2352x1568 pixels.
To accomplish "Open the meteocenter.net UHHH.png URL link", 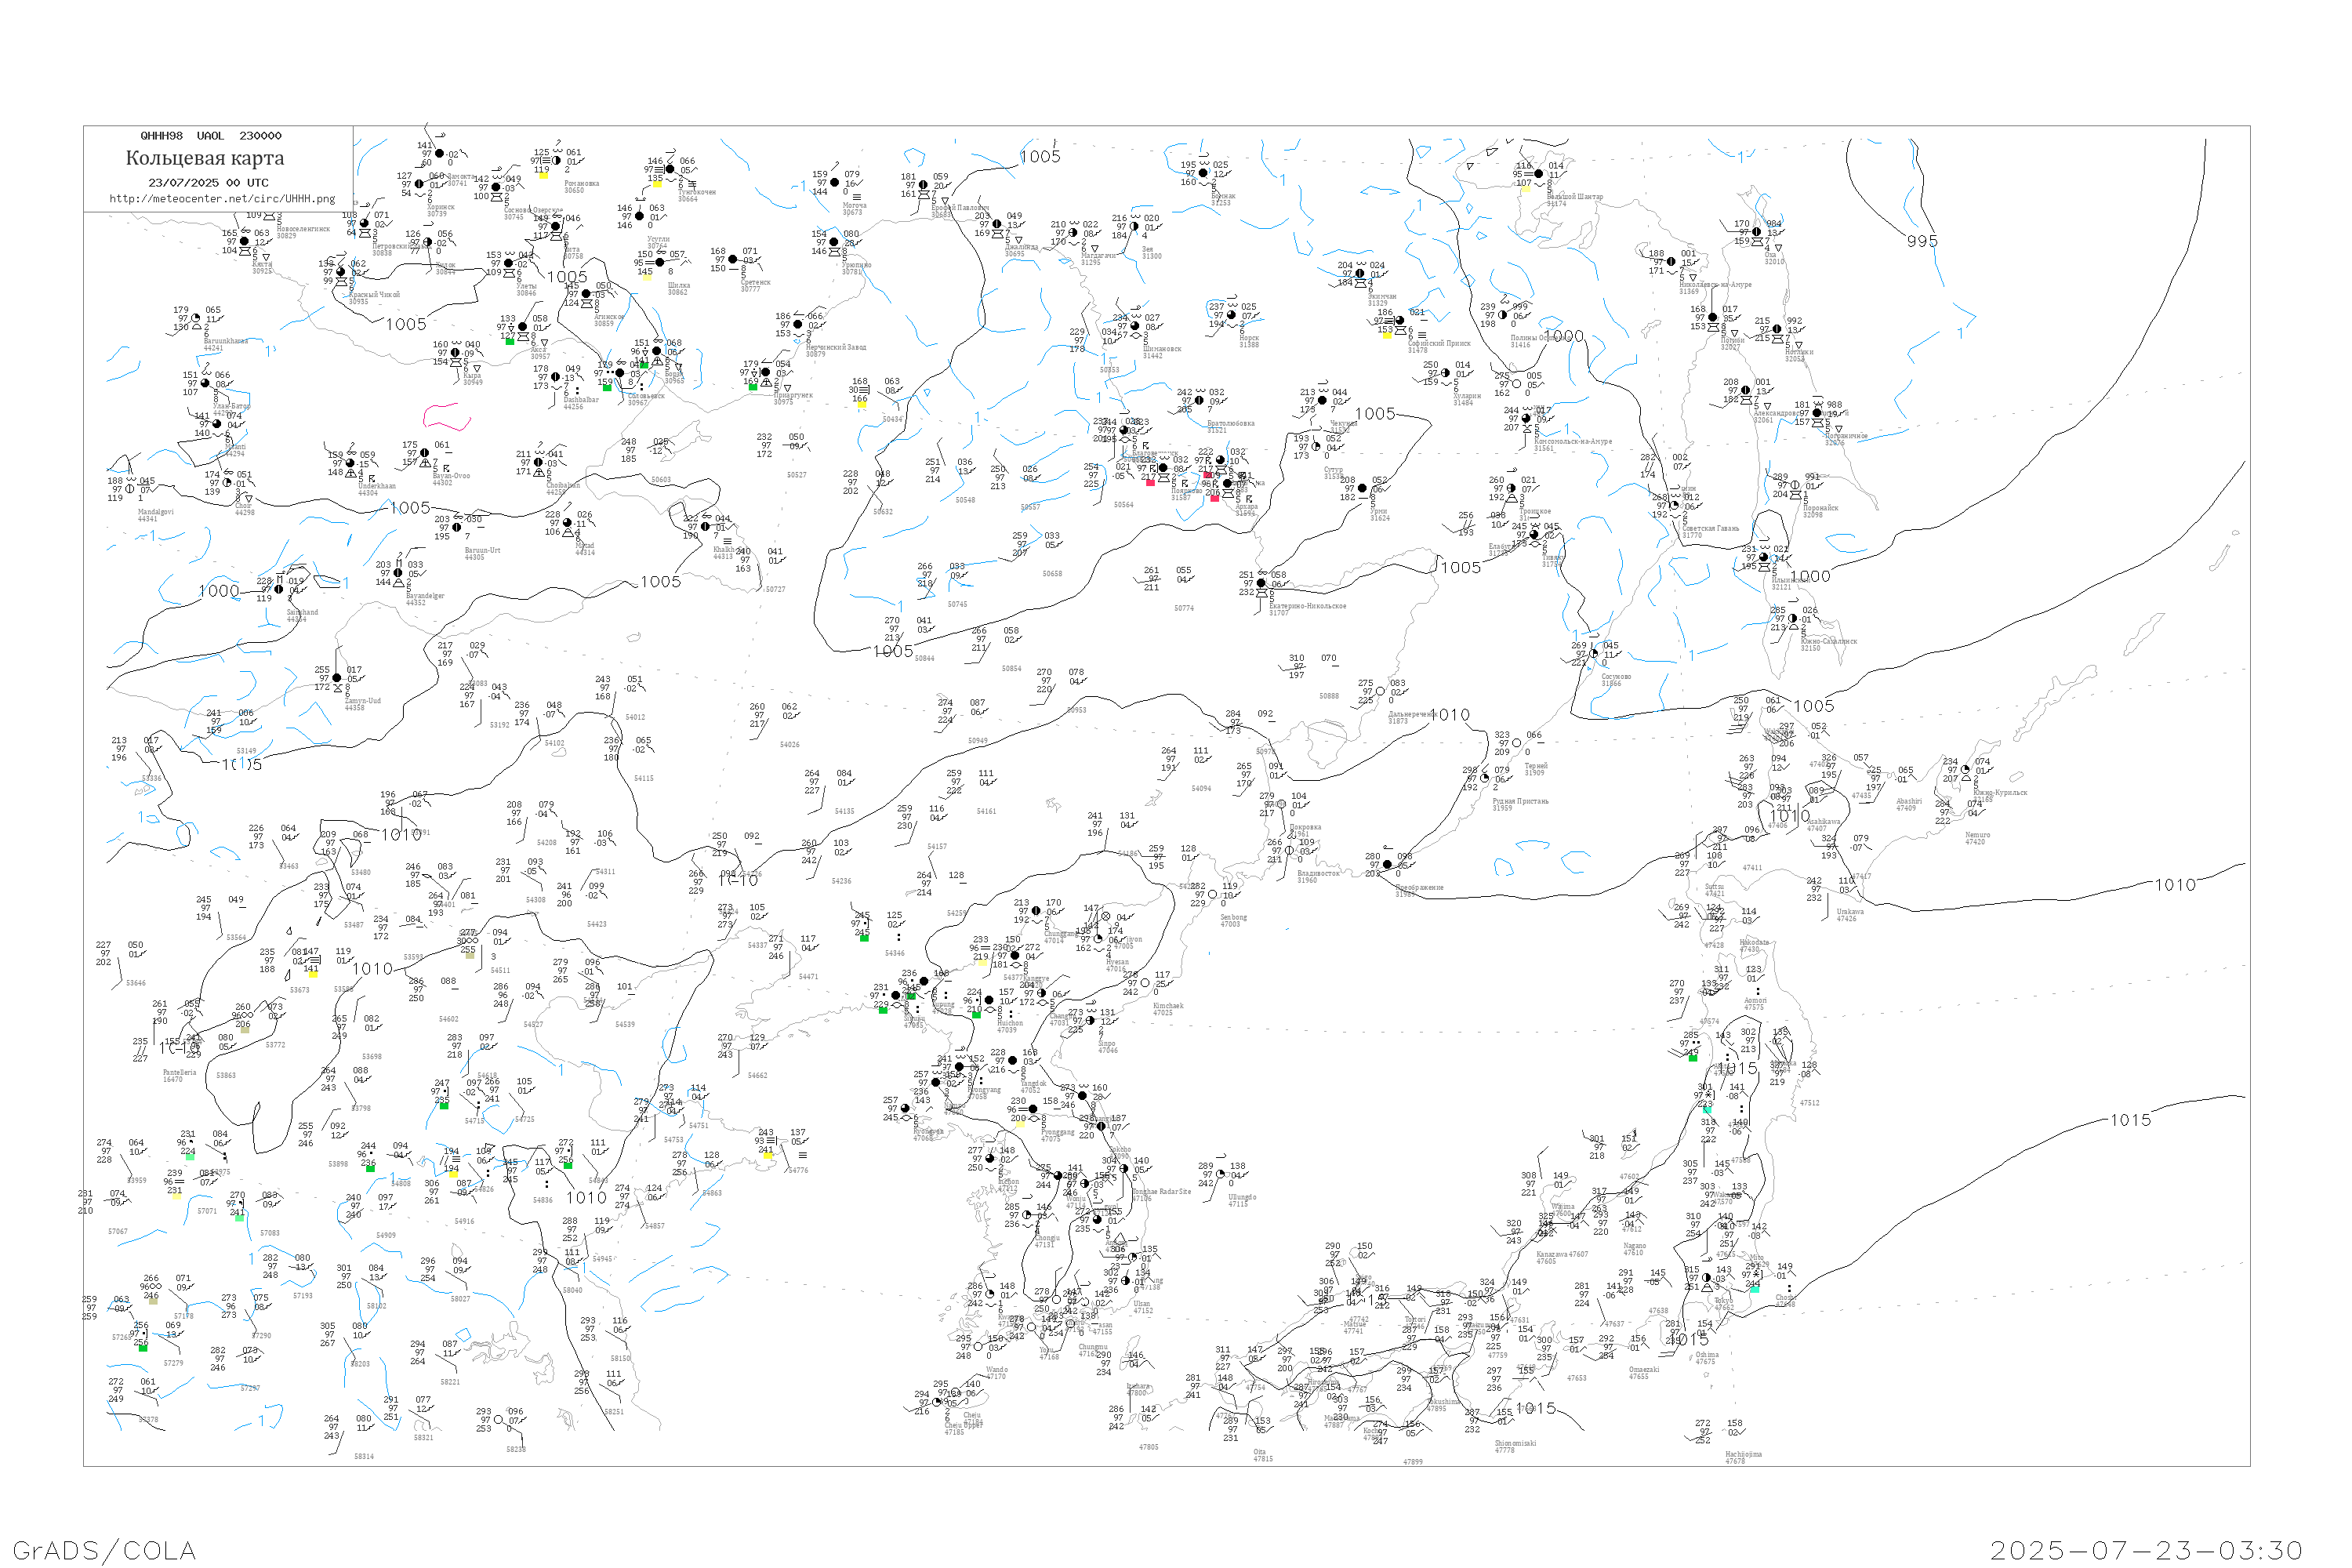I will click(x=222, y=199).
